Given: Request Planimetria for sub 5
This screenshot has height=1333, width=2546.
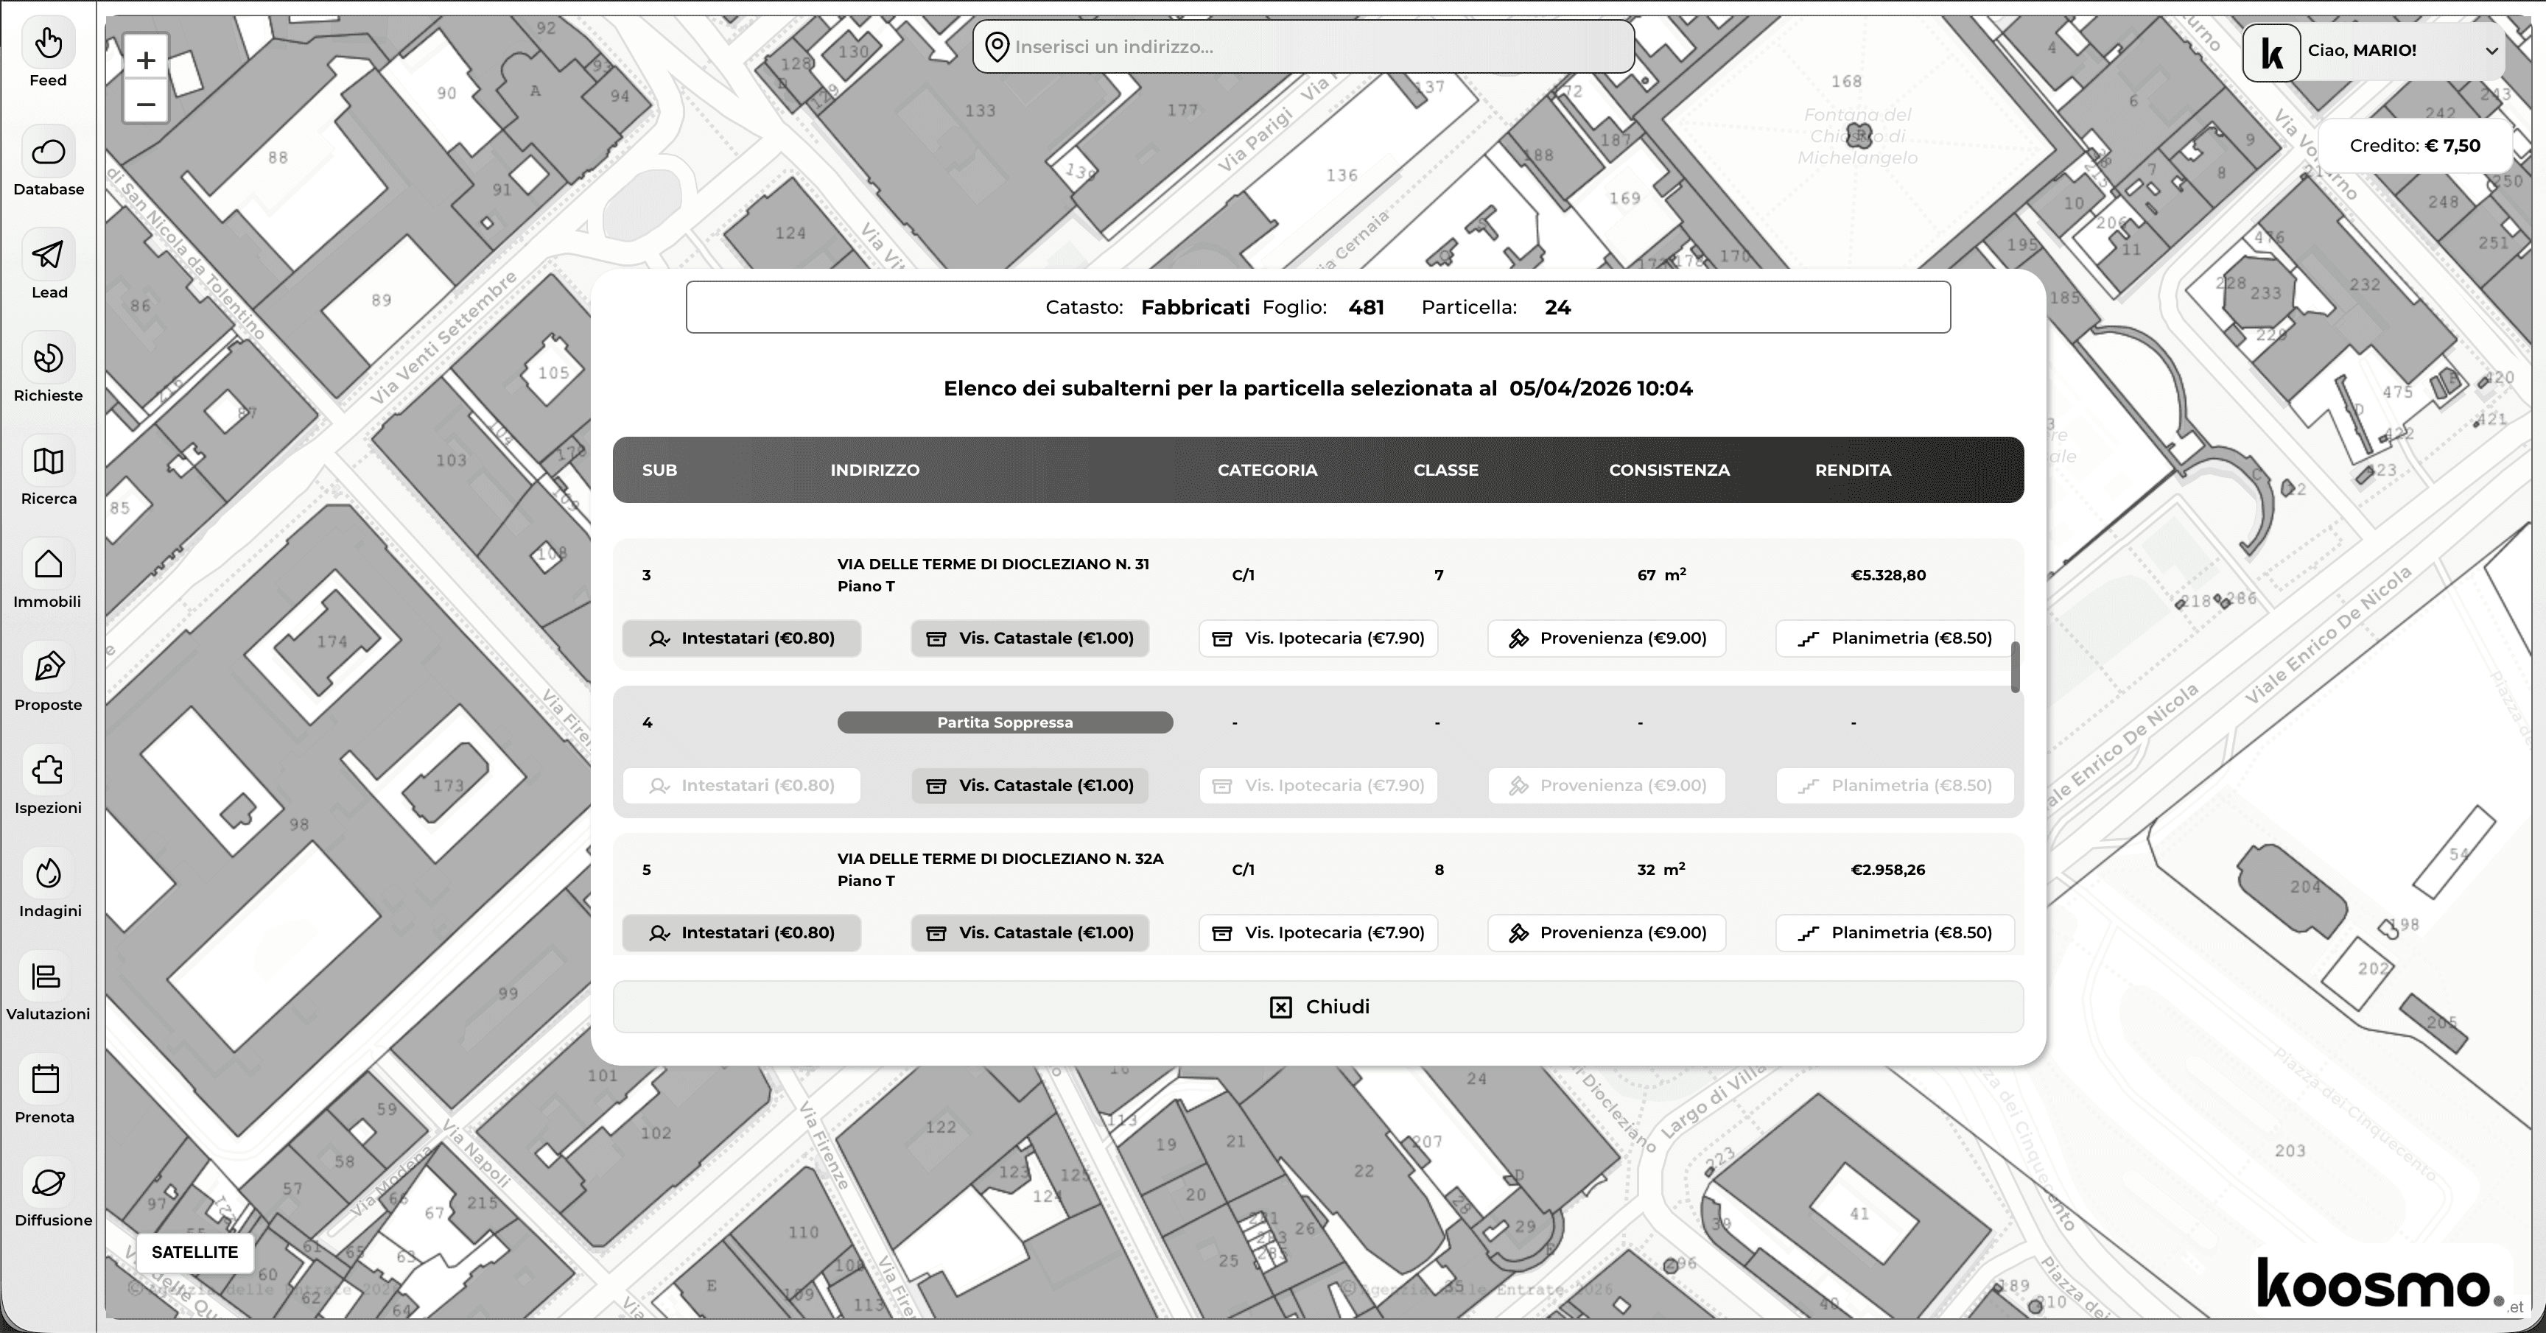Looking at the screenshot, I should [1896, 933].
